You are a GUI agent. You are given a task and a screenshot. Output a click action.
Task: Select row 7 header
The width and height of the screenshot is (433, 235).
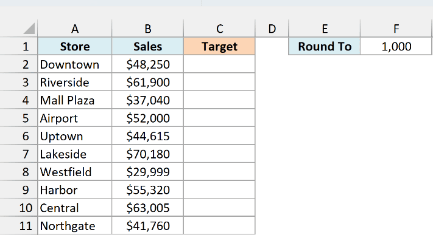point(18,154)
